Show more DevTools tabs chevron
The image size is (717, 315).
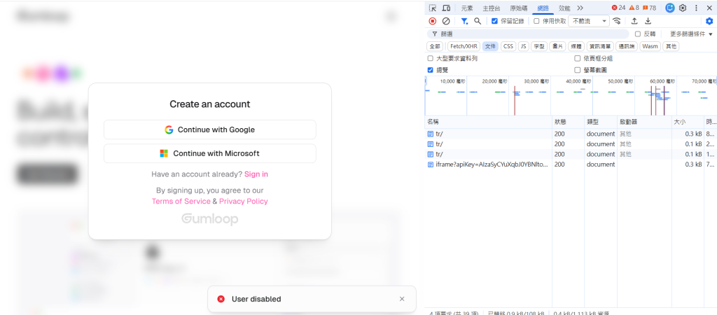[x=580, y=8]
